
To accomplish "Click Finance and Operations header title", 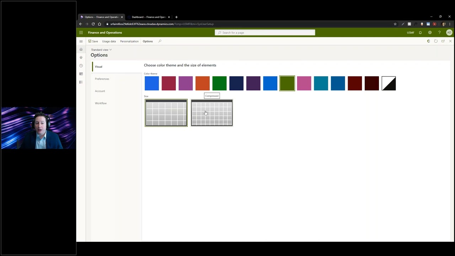I will 105,32.
